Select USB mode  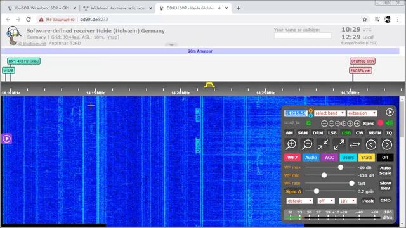coord(346,133)
